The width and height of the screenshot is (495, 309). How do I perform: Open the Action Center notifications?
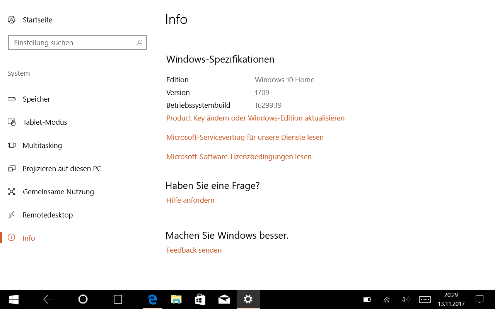pos(480,299)
